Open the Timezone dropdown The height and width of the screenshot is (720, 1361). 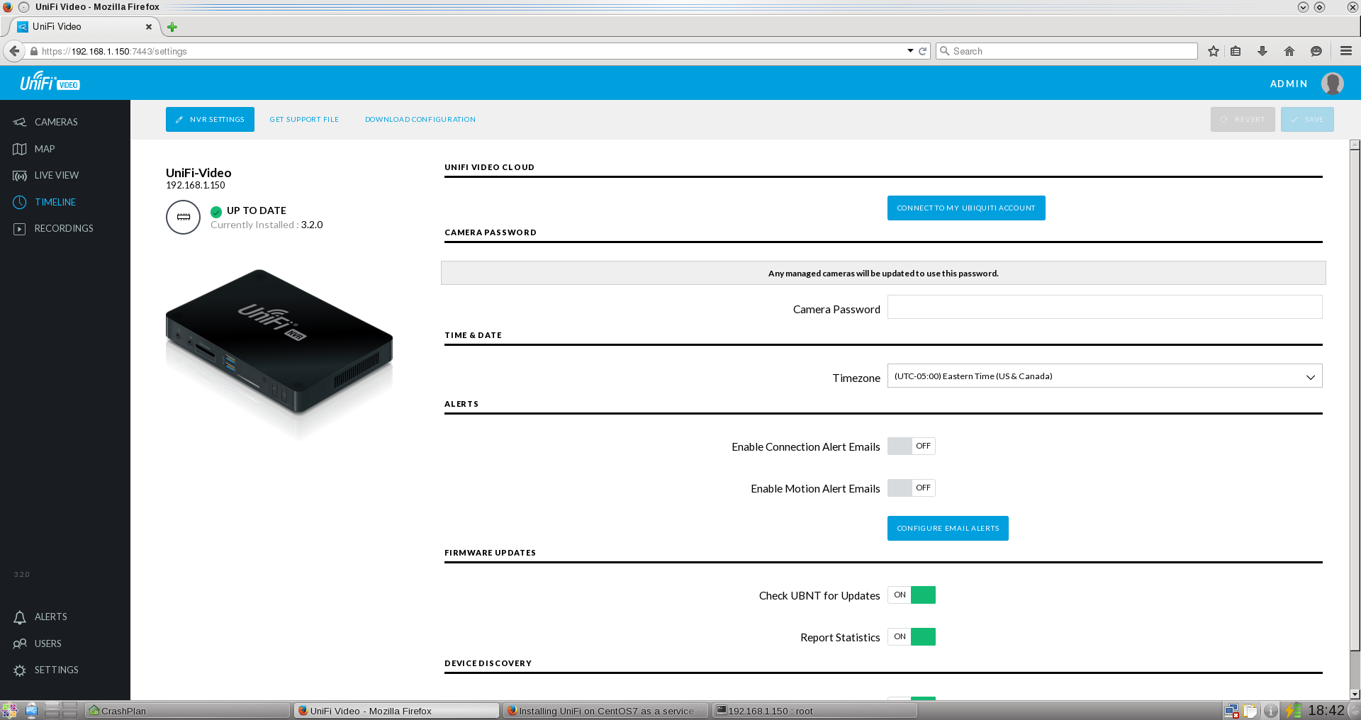(1104, 376)
